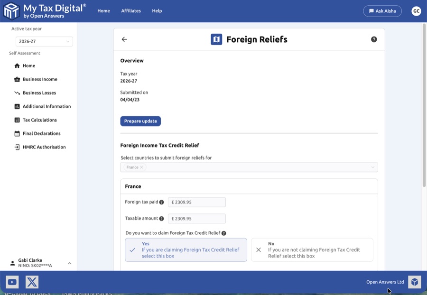Go to Tax Calculations in sidebar
The height and width of the screenshot is (295, 427).
click(x=39, y=120)
